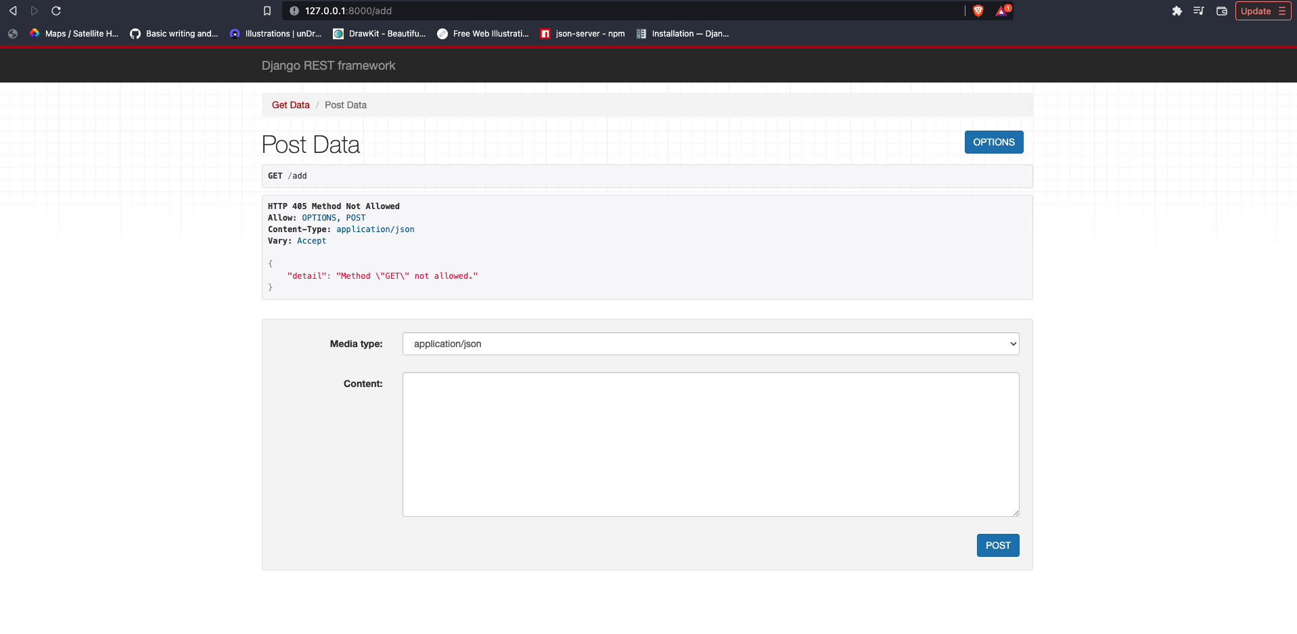1297x634 pixels.
Task: Click the Content: field label
Action: (363, 384)
